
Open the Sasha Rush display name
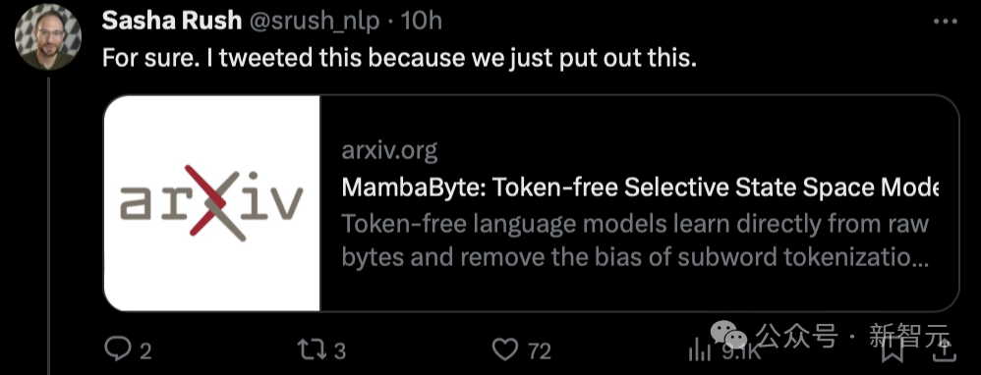(171, 22)
